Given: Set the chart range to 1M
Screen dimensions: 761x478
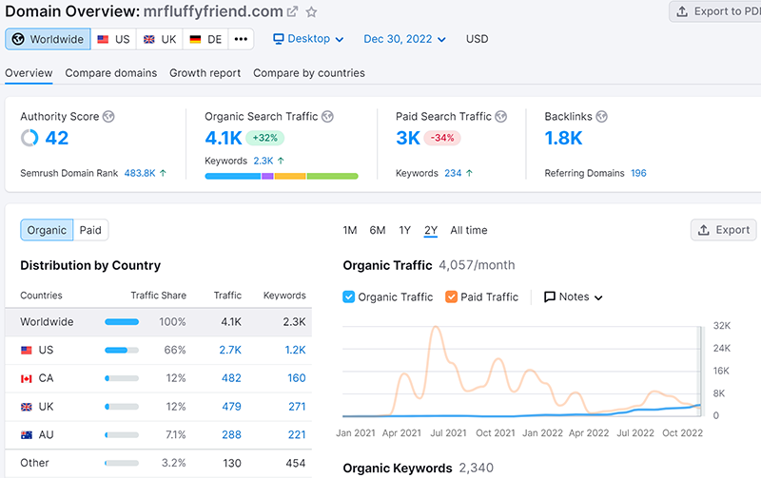Looking at the screenshot, I should pos(350,230).
